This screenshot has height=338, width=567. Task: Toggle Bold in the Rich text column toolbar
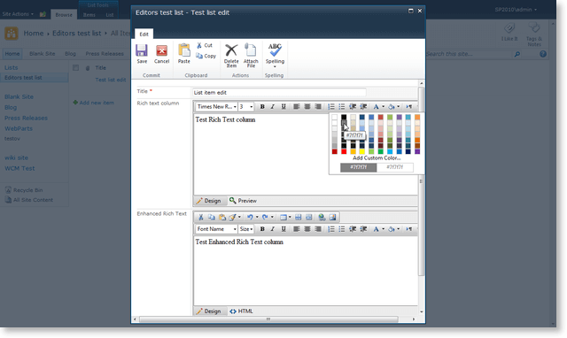coord(262,106)
